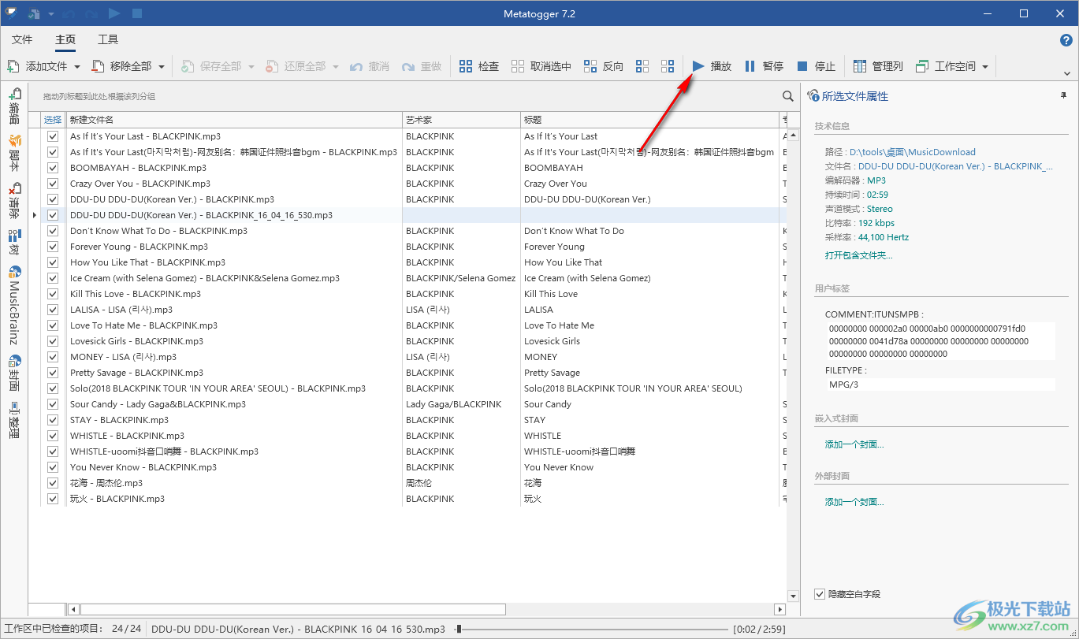Uncheck 隐藏空白字段 hide empty fields
This screenshot has width=1079, height=639.
820,594
